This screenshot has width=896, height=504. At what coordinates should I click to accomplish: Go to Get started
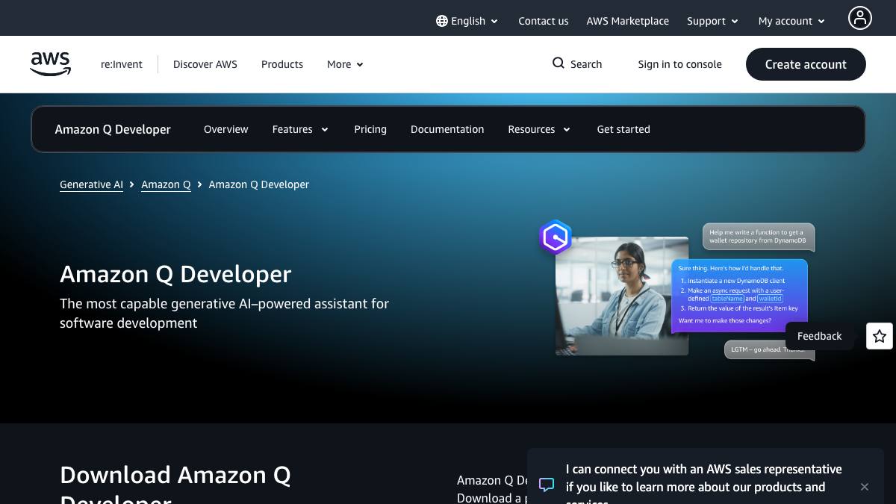point(623,129)
